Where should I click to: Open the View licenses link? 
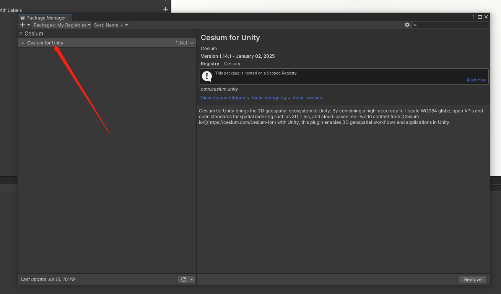(307, 97)
